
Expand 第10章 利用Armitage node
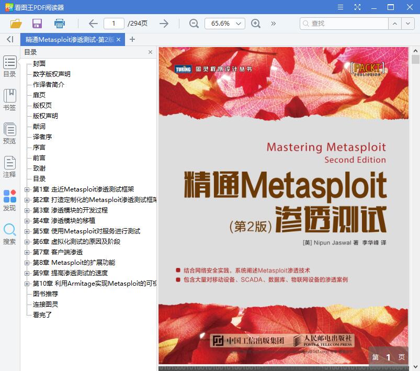click(x=27, y=284)
